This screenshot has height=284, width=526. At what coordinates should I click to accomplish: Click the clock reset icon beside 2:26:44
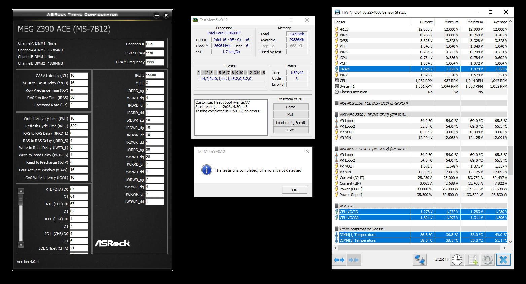457,260
